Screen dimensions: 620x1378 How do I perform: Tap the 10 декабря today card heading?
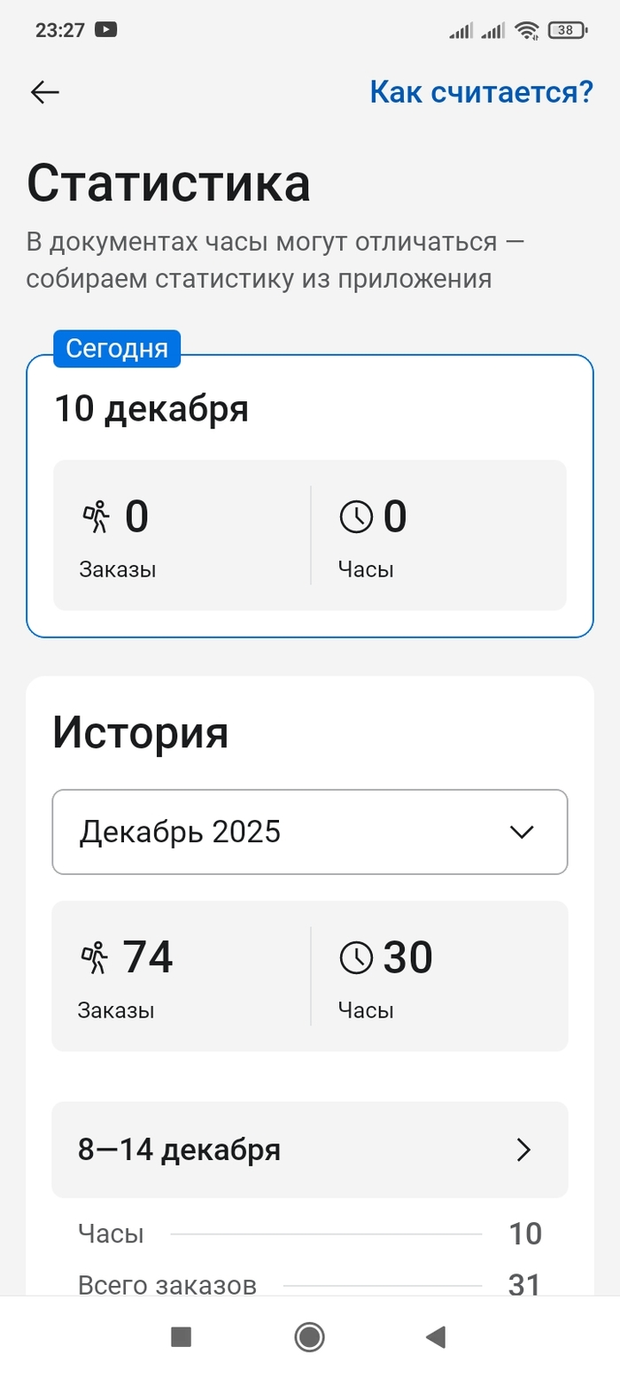point(151,409)
